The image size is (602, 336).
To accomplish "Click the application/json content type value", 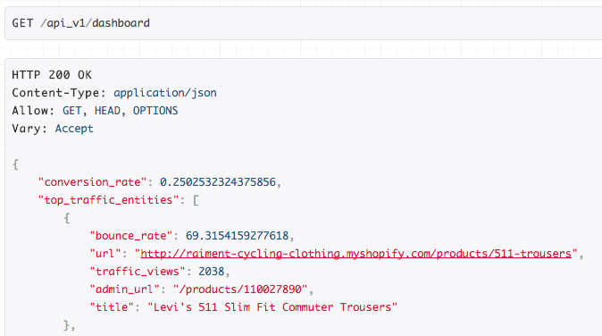I will coord(165,93).
